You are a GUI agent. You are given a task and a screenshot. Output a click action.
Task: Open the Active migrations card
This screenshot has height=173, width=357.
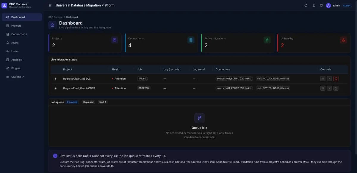click(237, 43)
